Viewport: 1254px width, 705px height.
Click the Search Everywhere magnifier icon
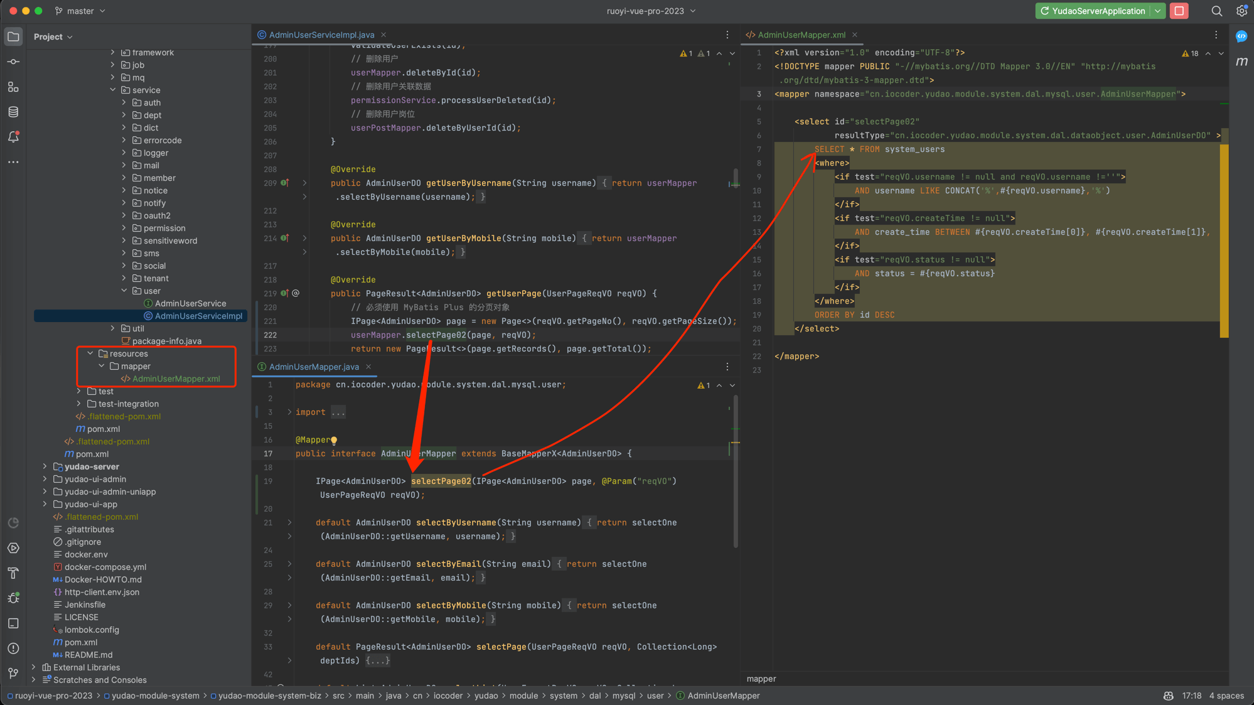tap(1216, 11)
